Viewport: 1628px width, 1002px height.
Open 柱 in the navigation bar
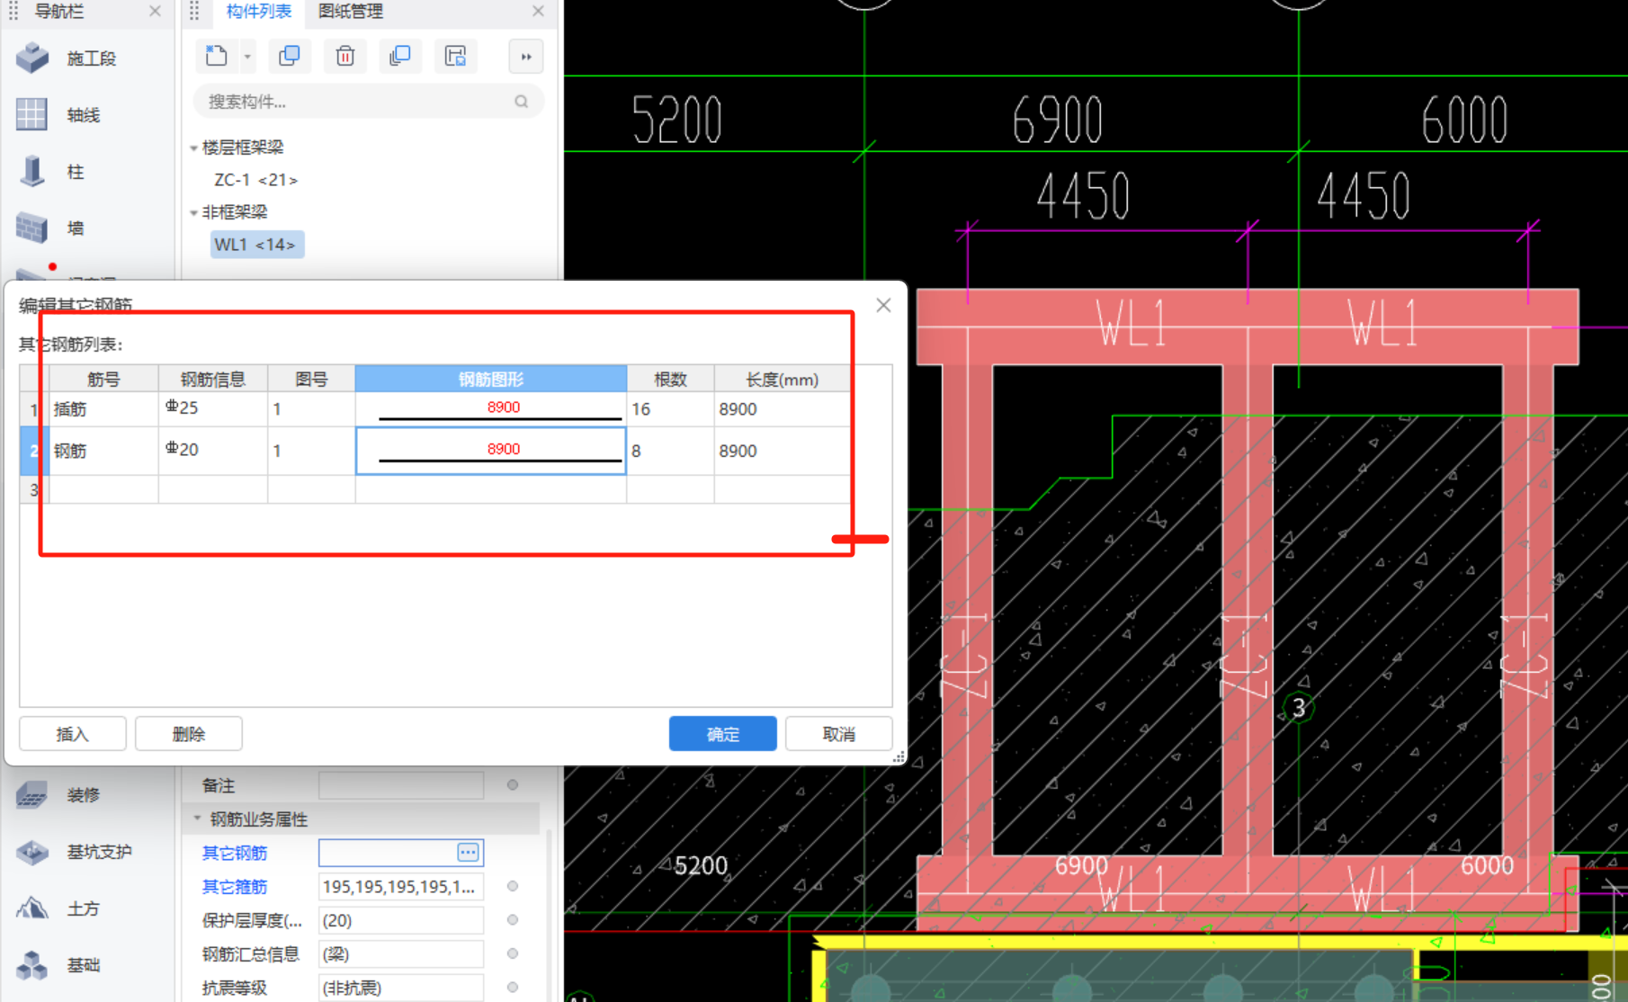click(52, 172)
